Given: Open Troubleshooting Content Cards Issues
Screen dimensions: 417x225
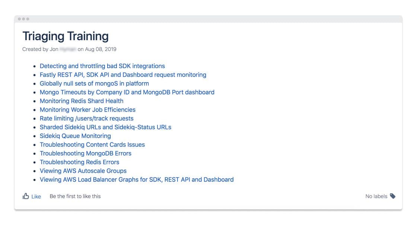Looking at the screenshot, I should pyautogui.click(x=92, y=145).
